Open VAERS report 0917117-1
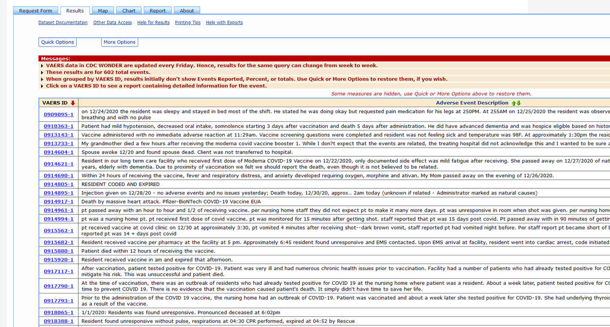Viewport: 610px width, 327px height. (x=58, y=271)
